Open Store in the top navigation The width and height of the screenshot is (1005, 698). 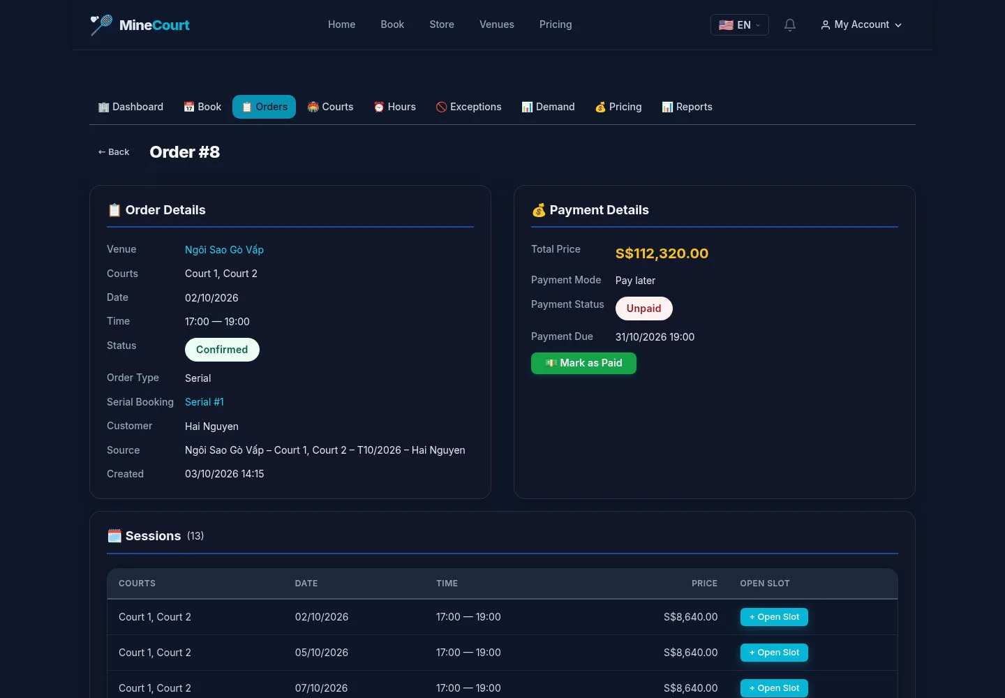click(x=442, y=24)
